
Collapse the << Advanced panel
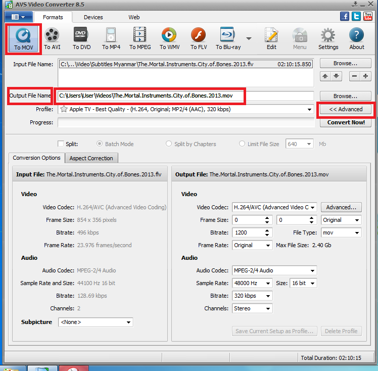click(346, 110)
